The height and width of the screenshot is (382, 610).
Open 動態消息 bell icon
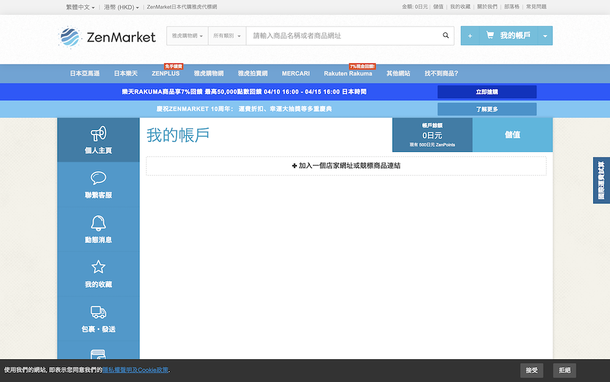point(98,223)
